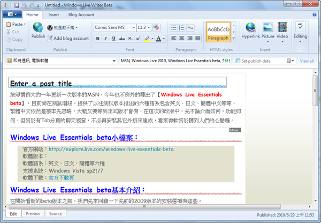Switch to the Home ribbon tab
This screenshot has height=223, width=321.
(x=32, y=15)
